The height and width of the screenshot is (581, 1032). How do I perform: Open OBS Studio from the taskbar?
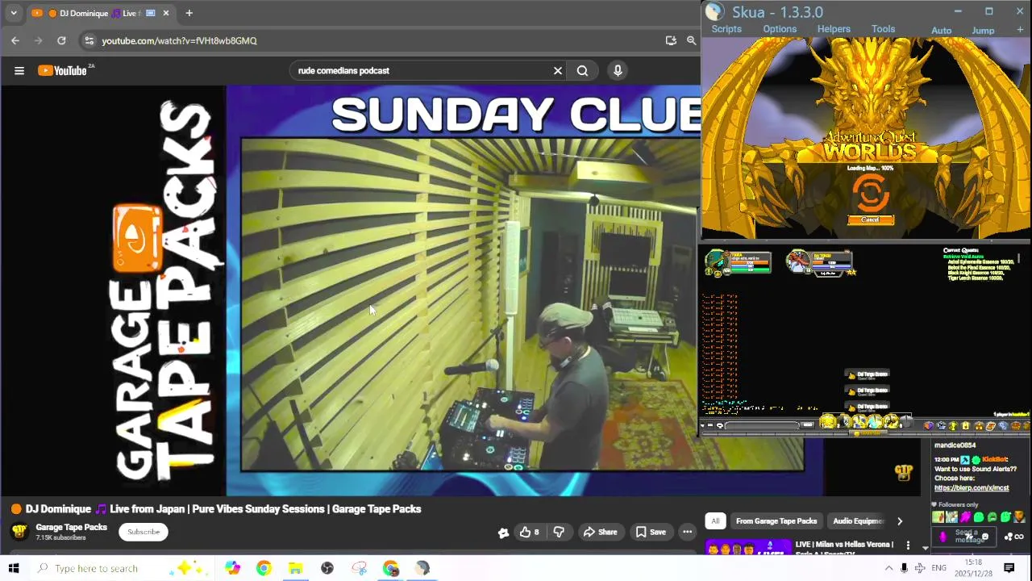coord(327,568)
